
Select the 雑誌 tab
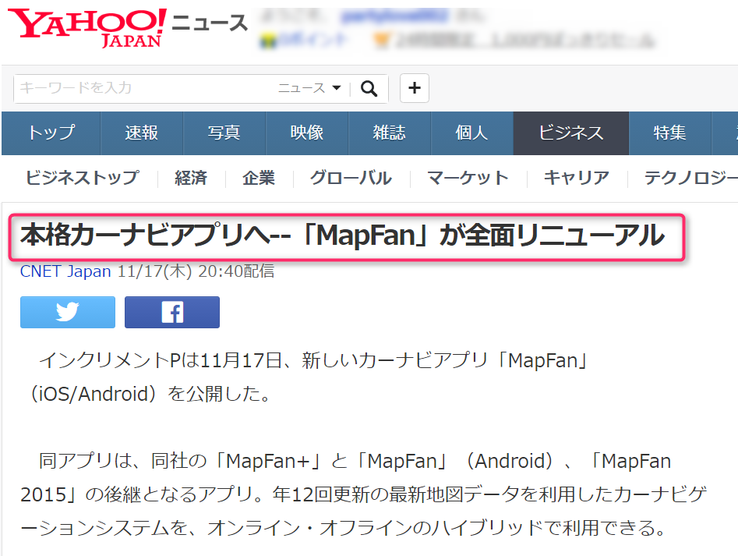(389, 133)
